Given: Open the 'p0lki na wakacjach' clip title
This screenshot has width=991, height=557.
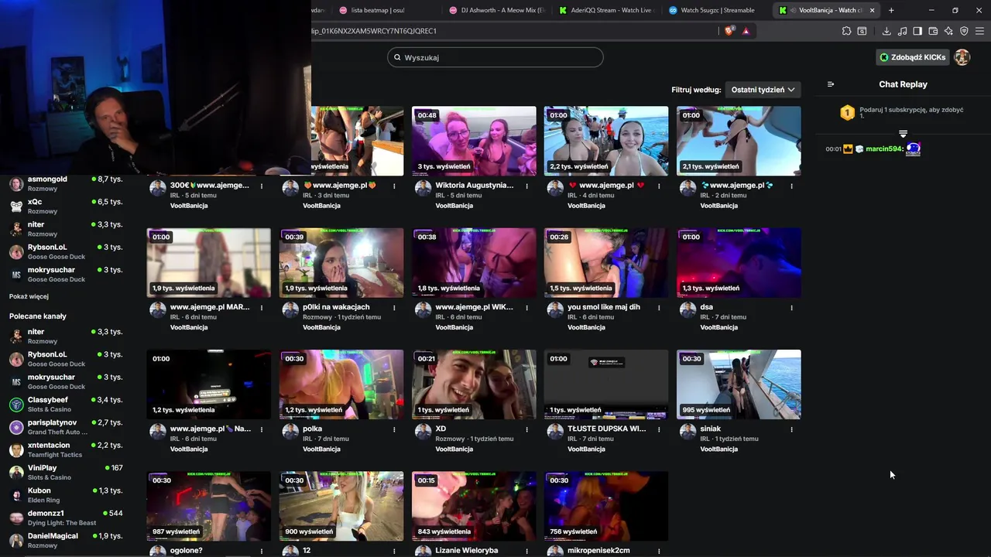Looking at the screenshot, I should tap(336, 307).
